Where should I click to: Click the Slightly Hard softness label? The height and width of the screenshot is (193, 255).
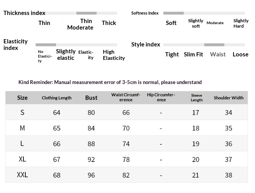241,23
